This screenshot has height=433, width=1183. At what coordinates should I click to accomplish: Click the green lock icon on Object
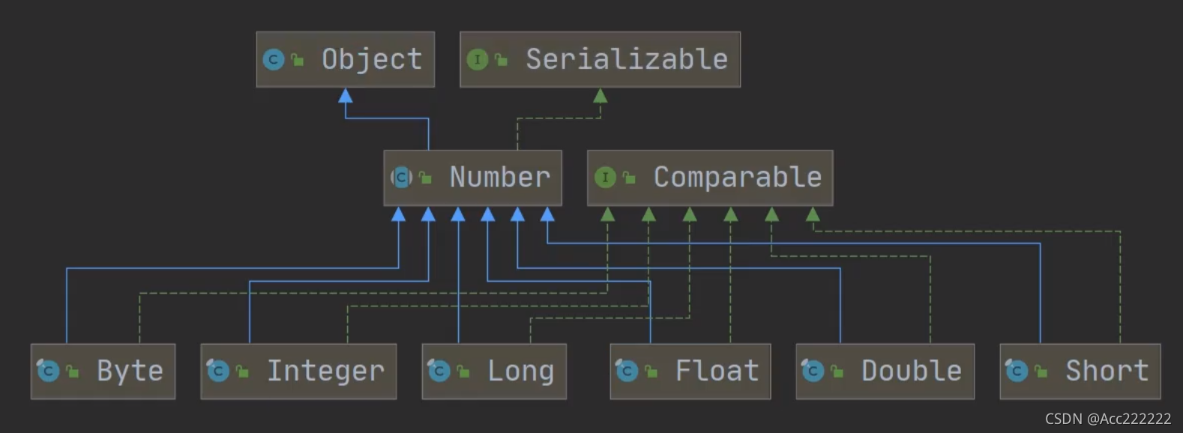[x=298, y=60]
